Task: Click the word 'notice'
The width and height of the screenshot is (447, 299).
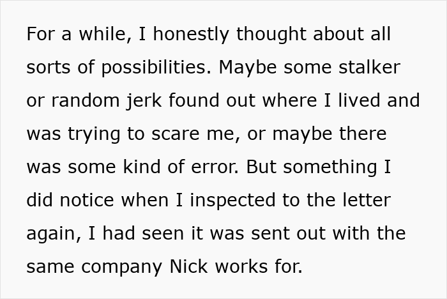Action: (x=87, y=200)
